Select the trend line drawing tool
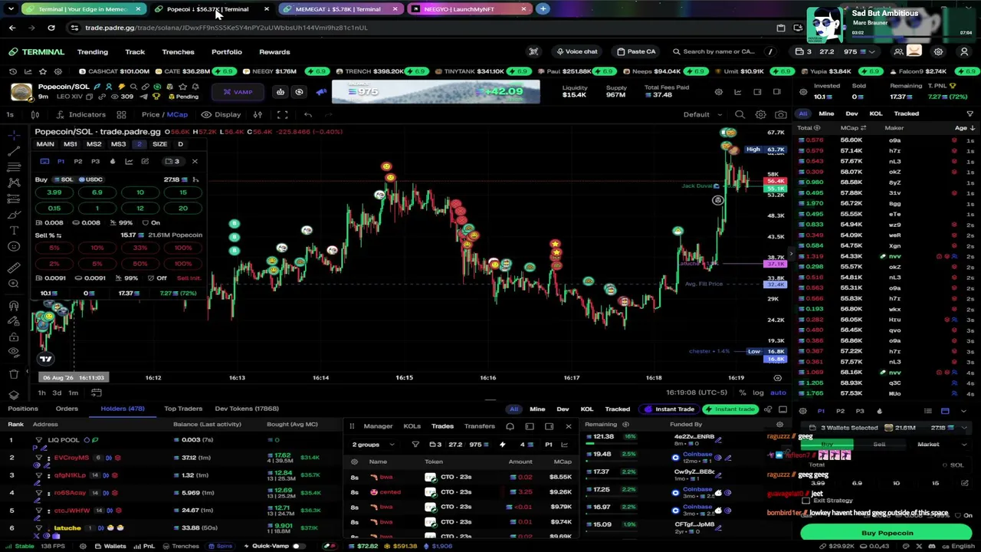The image size is (981, 552). point(14,151)
